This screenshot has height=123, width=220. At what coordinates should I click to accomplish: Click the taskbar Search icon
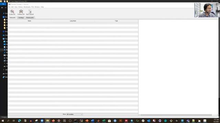8,121
